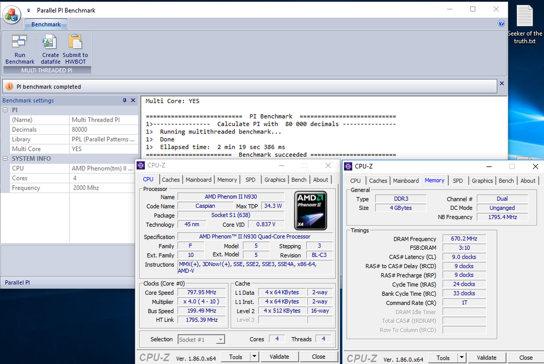The width and height of the screenshot is (544, 364).
Task: Click the AMD Phenom II X4 logo
Action: [x=310, y=211]
